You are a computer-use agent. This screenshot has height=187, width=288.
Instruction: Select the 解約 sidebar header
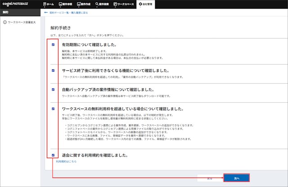pos(4,13)
